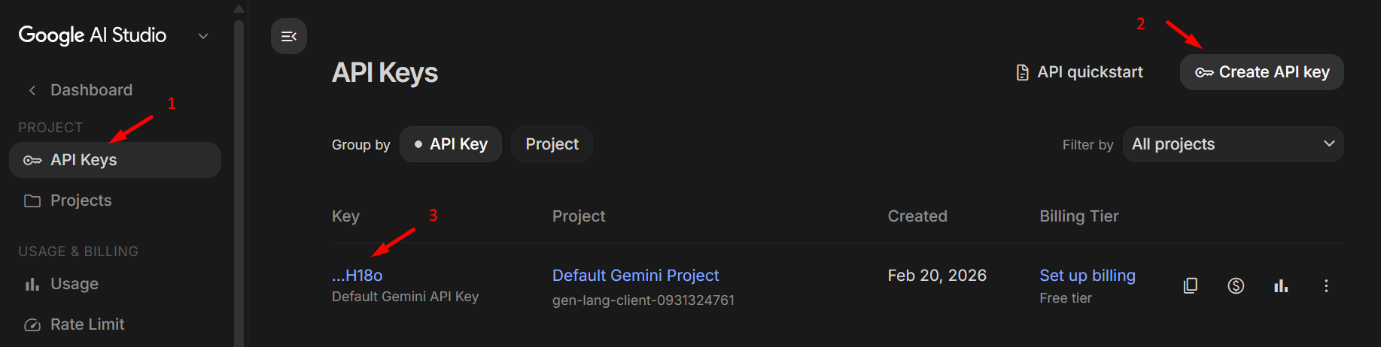Image resolution: width=1381 pixels, height=347 pixels.
Task: Expand the Google AI Studio chevron menu
Action: (x=203, y=36)
